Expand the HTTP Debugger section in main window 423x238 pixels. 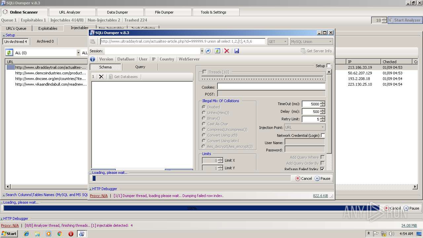pyautogui.click(x=2, y=219)
